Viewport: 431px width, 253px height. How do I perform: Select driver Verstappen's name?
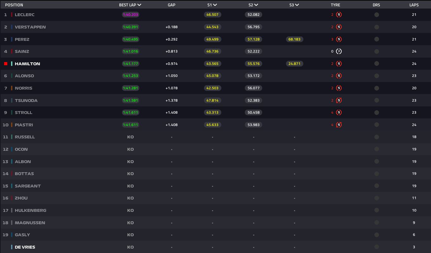point(30,27)
